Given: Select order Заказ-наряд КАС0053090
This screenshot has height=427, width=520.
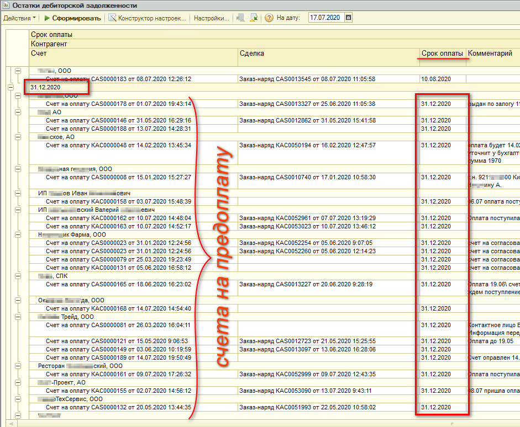Looking at the screenshot, I should coord(306,391).
